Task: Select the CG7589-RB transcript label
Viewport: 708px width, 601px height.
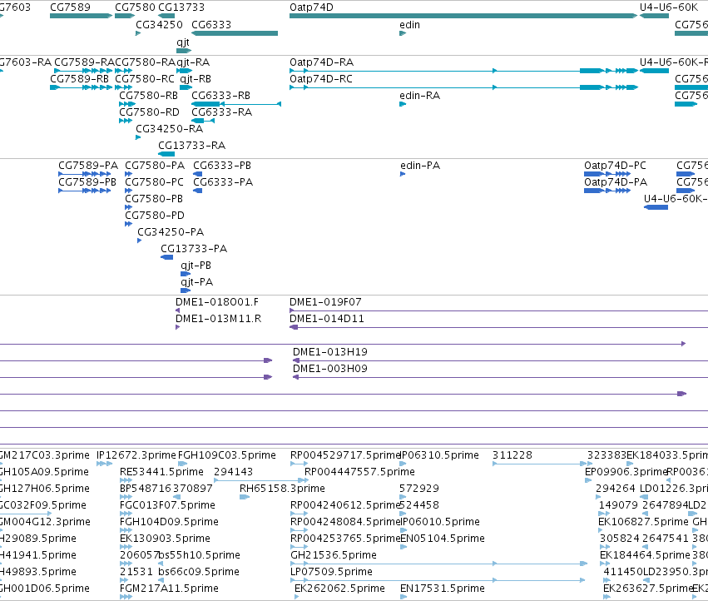Action: click(x=80, y=78)
